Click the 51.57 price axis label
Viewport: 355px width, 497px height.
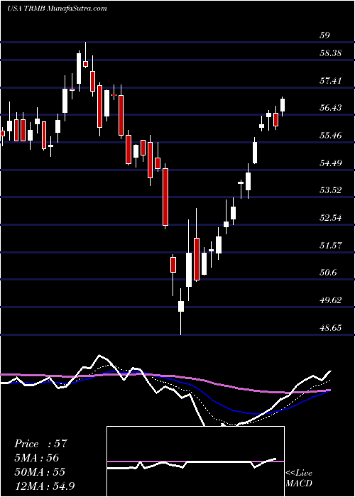pyautogui.click(x=331, y=246)
